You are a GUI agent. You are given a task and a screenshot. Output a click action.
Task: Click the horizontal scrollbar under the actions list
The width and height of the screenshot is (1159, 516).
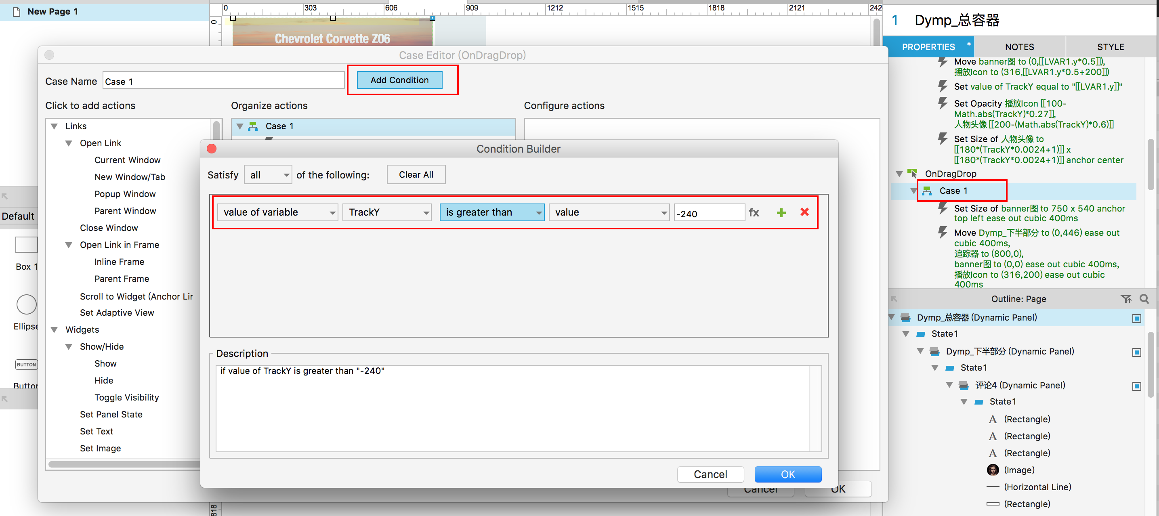(124, 464)
